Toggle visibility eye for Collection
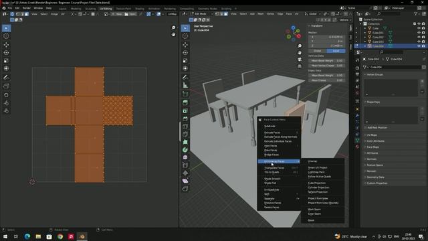428x241 pixels. coord(419,24)
